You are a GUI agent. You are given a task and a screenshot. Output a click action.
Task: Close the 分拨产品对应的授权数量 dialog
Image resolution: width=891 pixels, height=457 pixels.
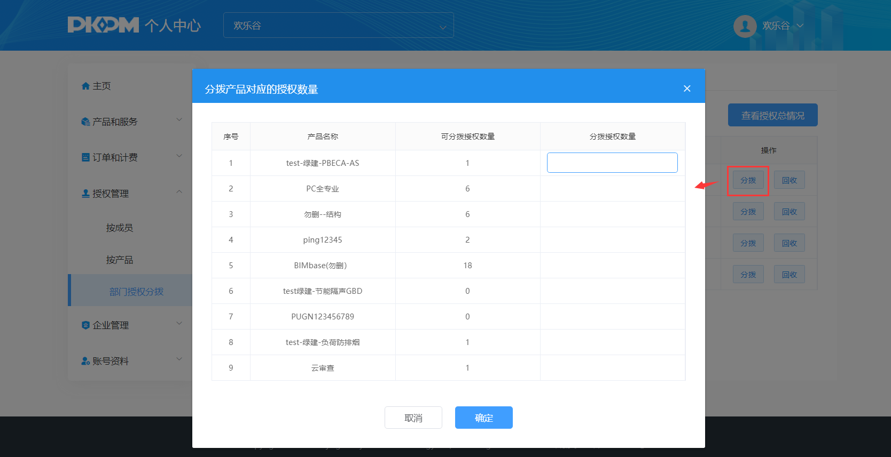(x=687, y=89)
